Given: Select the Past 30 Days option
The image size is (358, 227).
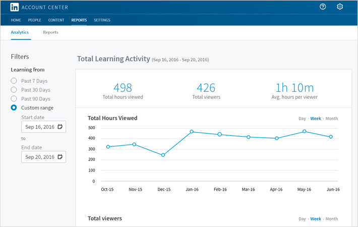Looking at the screenshot, I should point(14,90).
